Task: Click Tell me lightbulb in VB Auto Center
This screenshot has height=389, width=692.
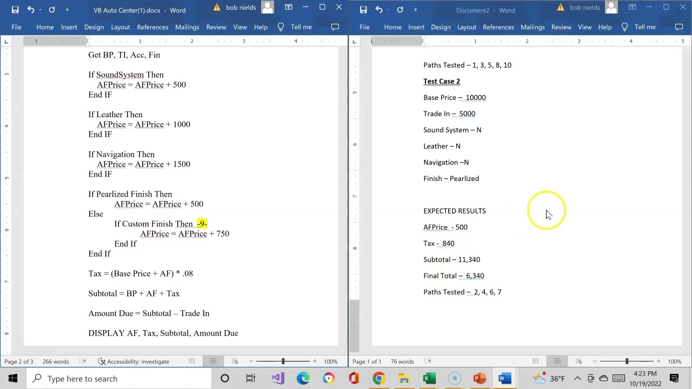Action: pos(281,27)
